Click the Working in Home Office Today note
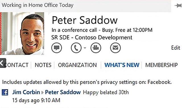Image resolution: width=182 pixels, height=108 pixels. pyautogui.click(x=38, y=5)
